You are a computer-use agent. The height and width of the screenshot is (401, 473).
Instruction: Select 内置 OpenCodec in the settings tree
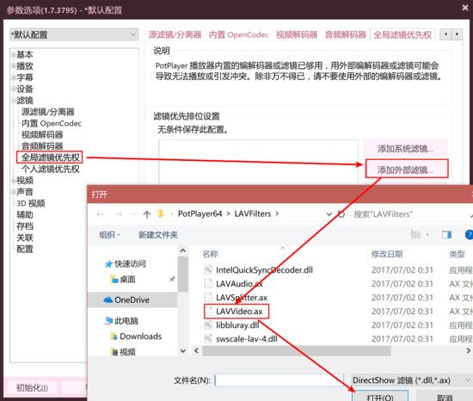tap(52, 123)
